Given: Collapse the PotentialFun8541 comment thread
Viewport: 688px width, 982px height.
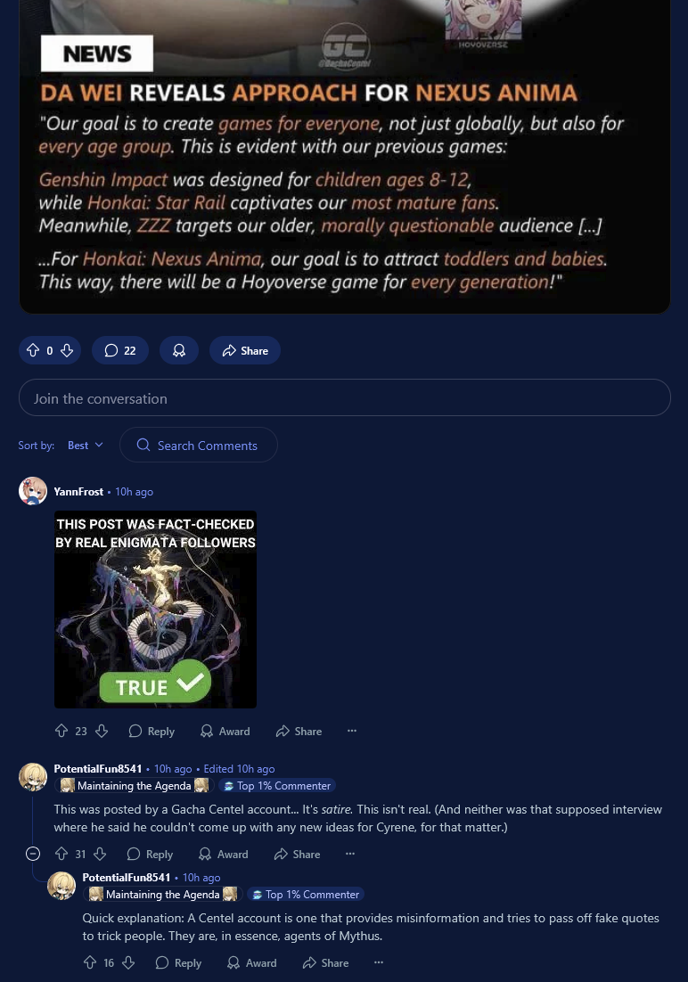Looking at the screenshot, I should [x=33, y=854].
